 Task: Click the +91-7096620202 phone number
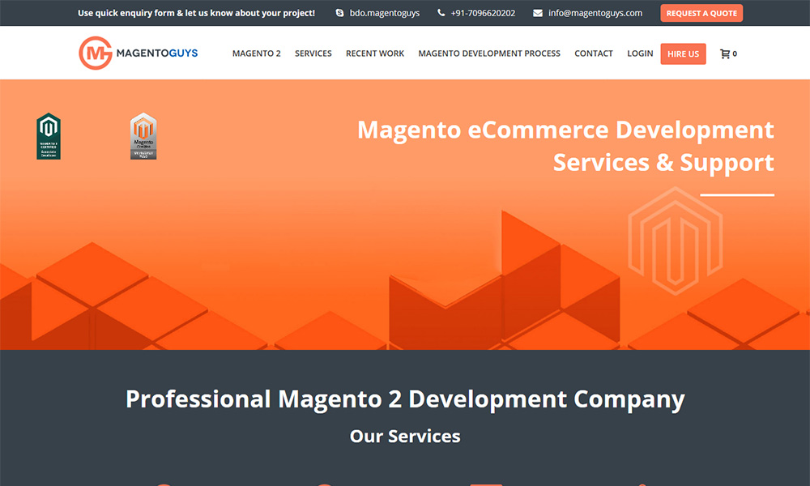click(483, 13)
